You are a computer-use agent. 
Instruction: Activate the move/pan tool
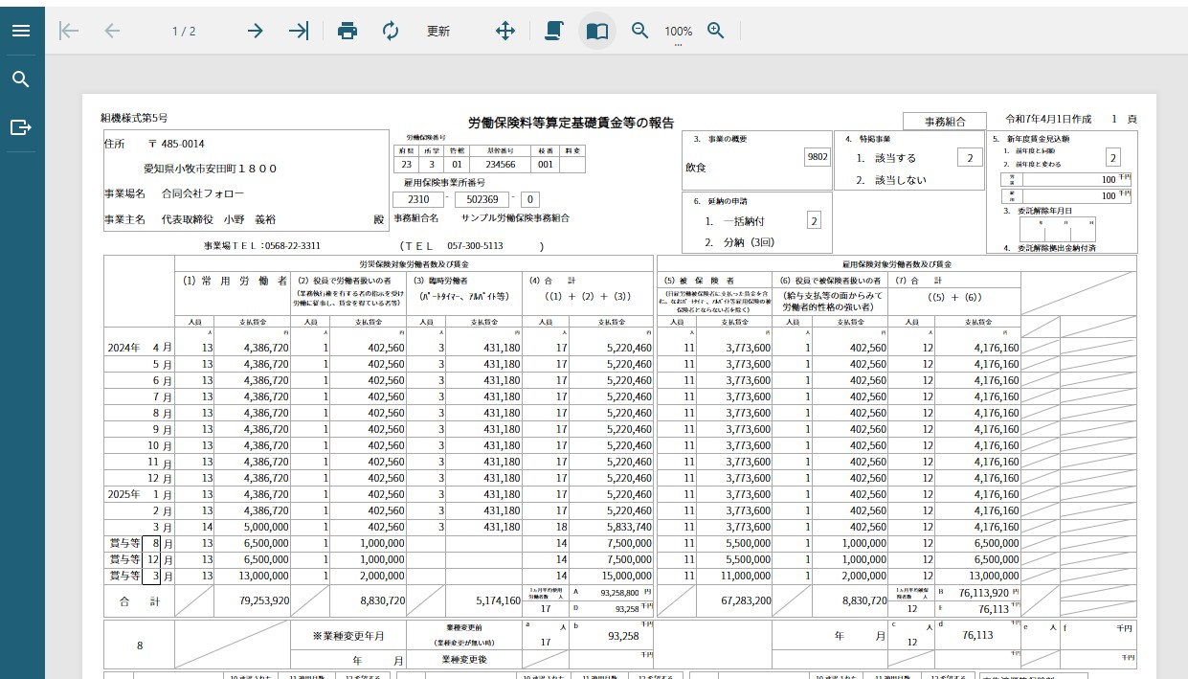click(505, 31)
